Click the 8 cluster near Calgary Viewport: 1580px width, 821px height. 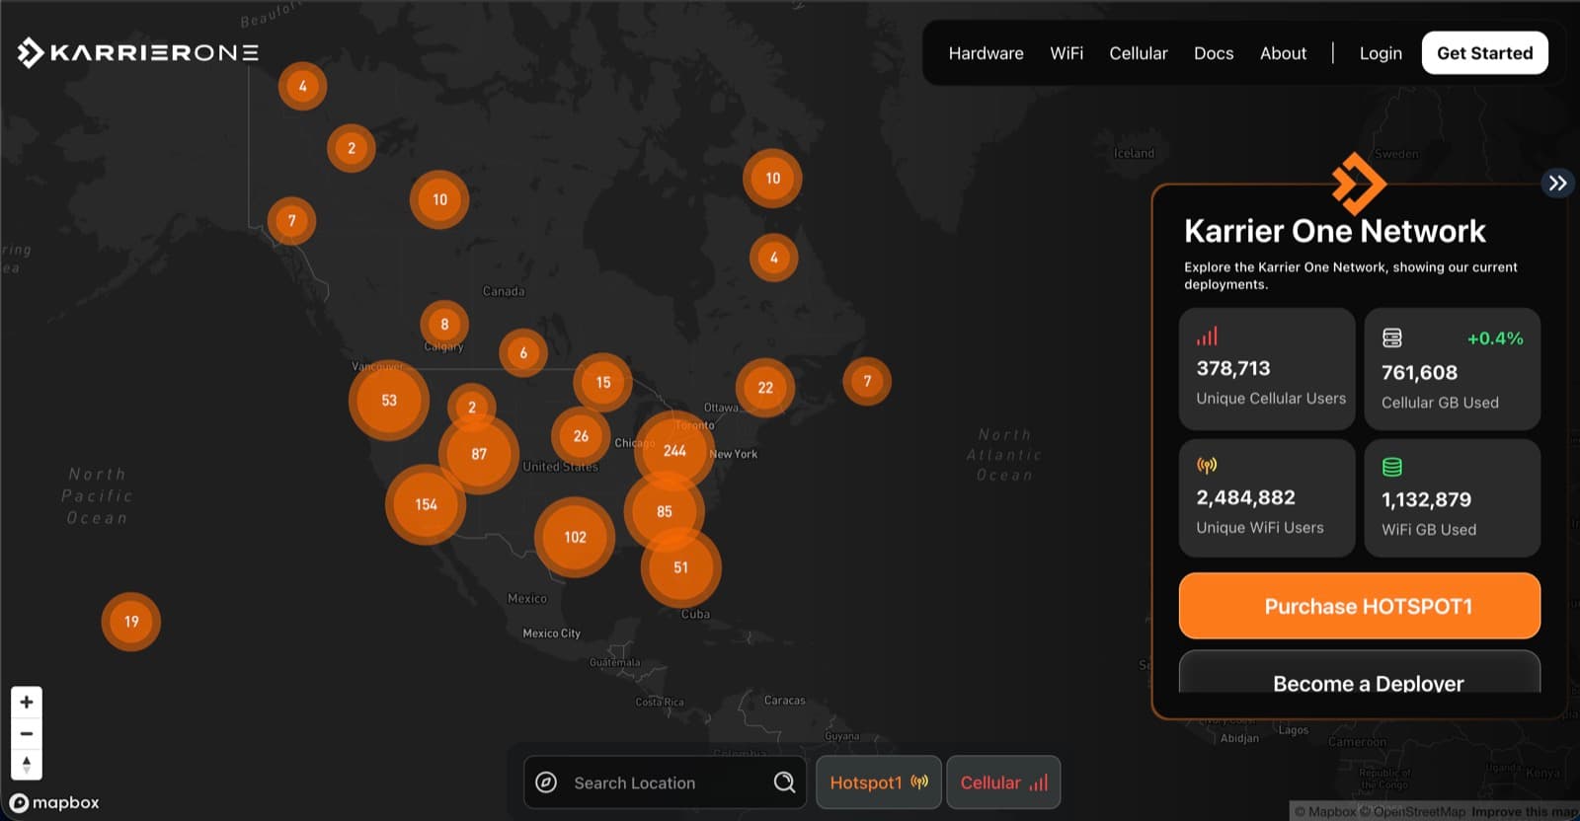click(444, 324)
